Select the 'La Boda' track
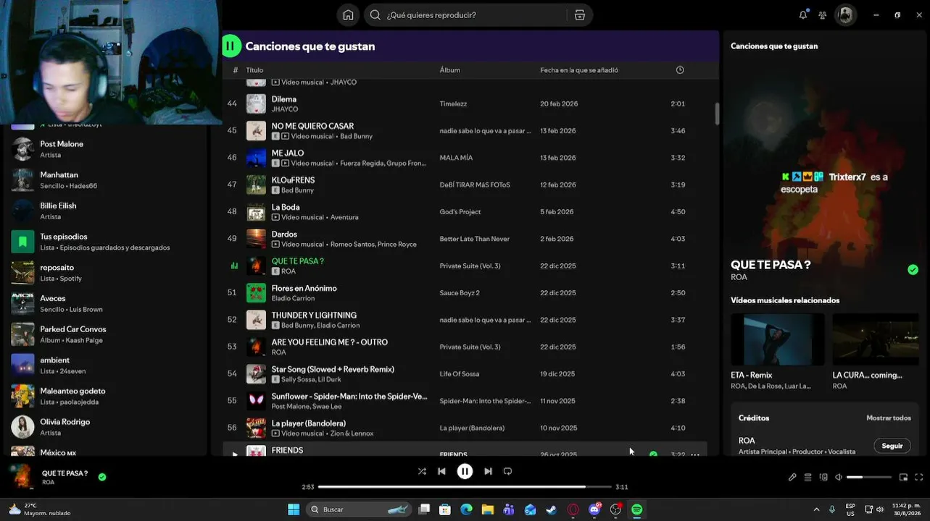Viewport: 930px width, 521px height. coord(465,212)
